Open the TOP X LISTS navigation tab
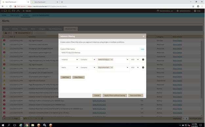 click(x=15, y=15)
